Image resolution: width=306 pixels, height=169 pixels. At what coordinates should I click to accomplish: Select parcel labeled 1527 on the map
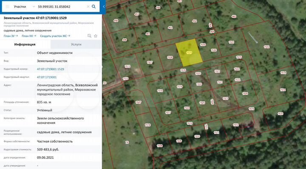click(x=150, y=62)
